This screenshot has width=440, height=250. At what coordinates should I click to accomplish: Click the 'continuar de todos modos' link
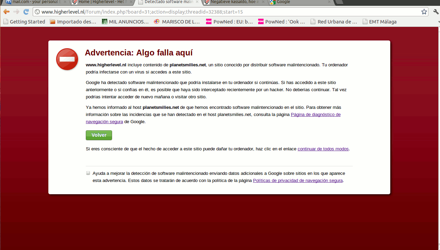coord(323,149)
